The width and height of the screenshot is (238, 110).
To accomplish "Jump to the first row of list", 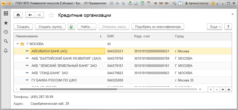I will click(211, 89).
